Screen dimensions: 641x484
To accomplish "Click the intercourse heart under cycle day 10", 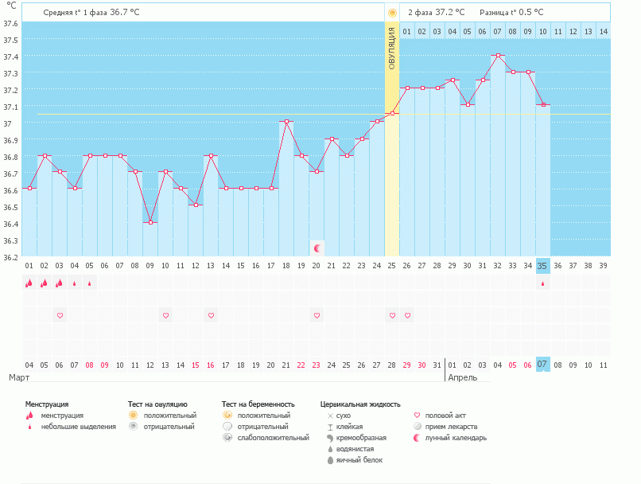I will 165,315.
